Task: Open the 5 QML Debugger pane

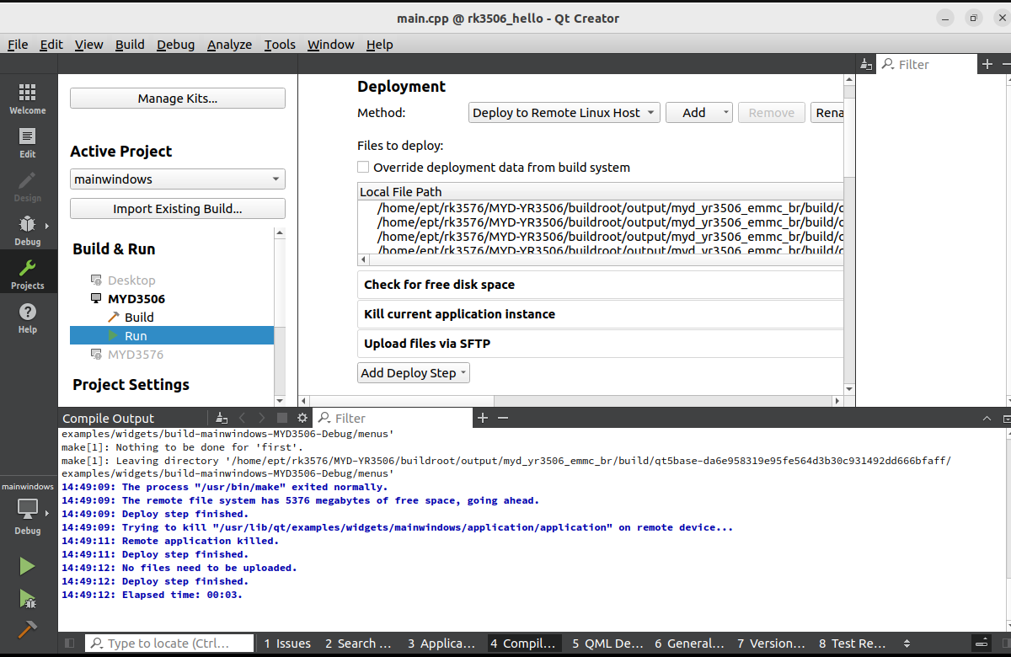Action: point(607,644)
